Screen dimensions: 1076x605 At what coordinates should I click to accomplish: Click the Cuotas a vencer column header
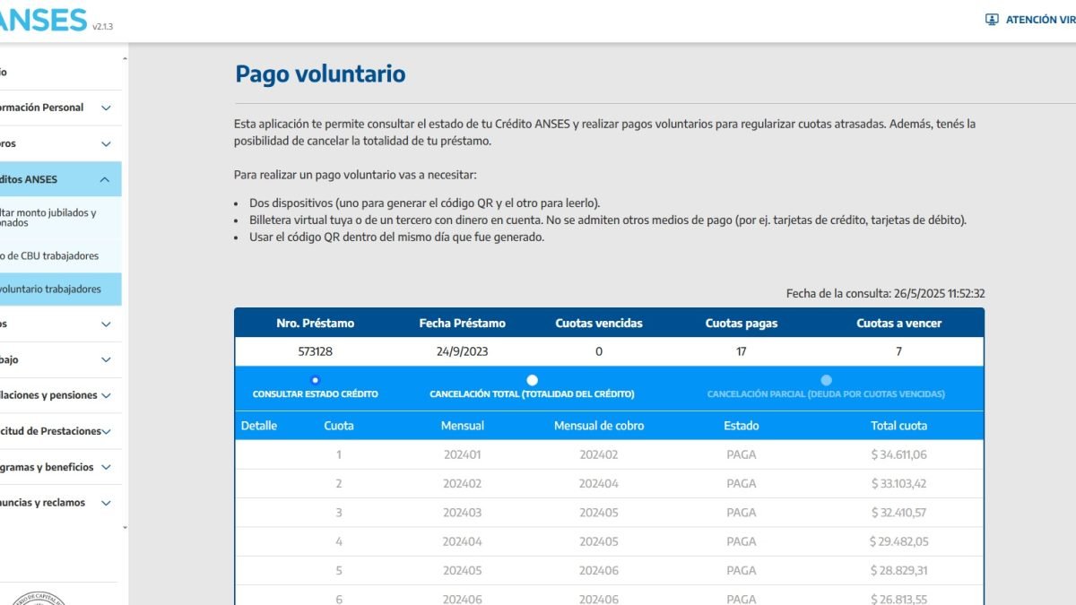pyautogui.click(x=899, y=323)
